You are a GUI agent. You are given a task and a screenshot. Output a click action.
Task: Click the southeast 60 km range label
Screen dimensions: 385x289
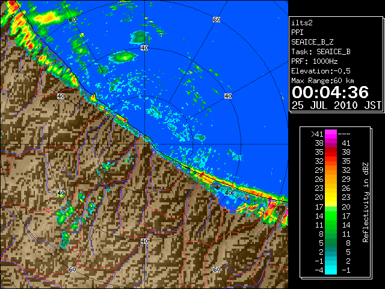click(x=217, y=270)
